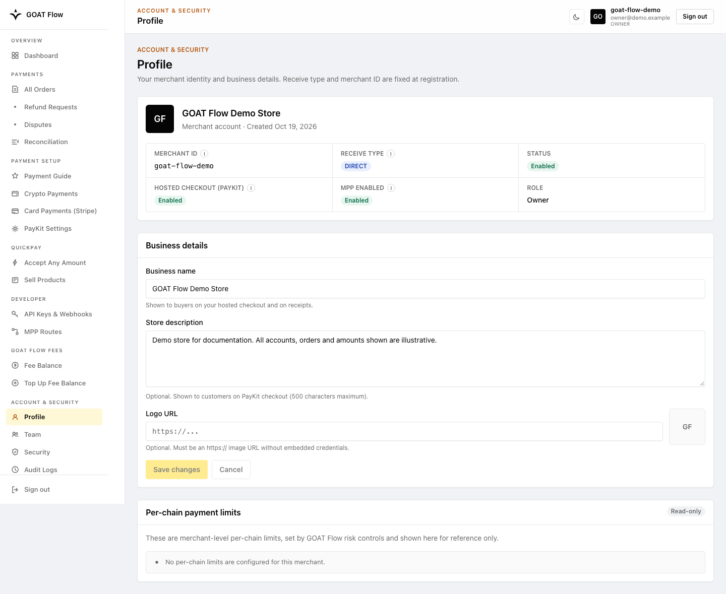Click the Team people icon
726x594 pixels.
tap(15, 435)
